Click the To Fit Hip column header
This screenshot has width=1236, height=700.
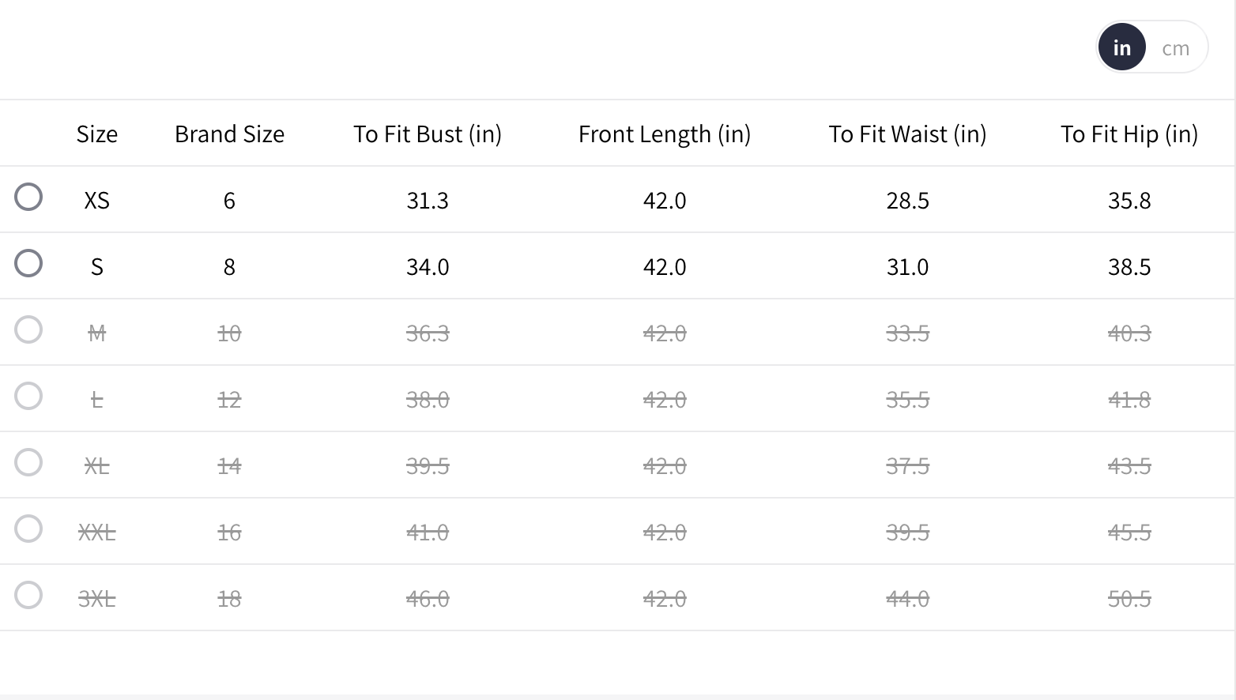pyautogui.click(x=1129, y=134)
